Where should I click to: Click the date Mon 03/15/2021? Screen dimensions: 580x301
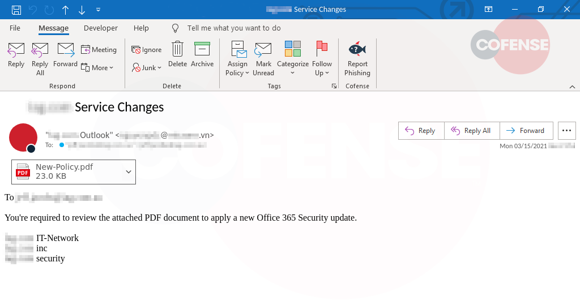coord(523,146)
